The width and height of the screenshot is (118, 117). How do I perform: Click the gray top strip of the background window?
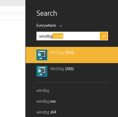tap(12, 3)
